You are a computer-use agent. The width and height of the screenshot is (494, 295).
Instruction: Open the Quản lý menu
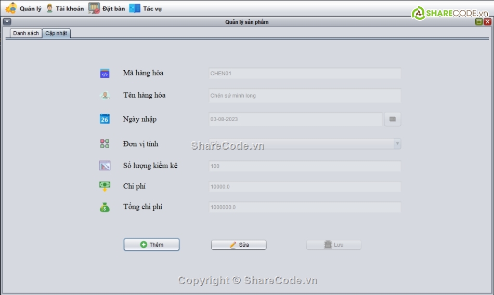(24, 8)
